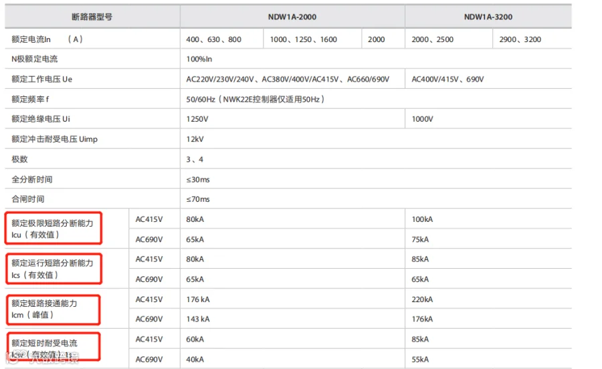Viewport: 602px width, 369px height.
Task: Select the '40kA' value
Action: pos(195,360)
